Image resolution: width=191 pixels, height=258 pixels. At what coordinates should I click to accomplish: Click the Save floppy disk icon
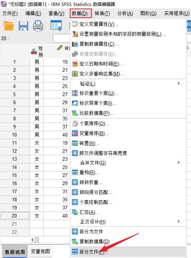(23, 26)
